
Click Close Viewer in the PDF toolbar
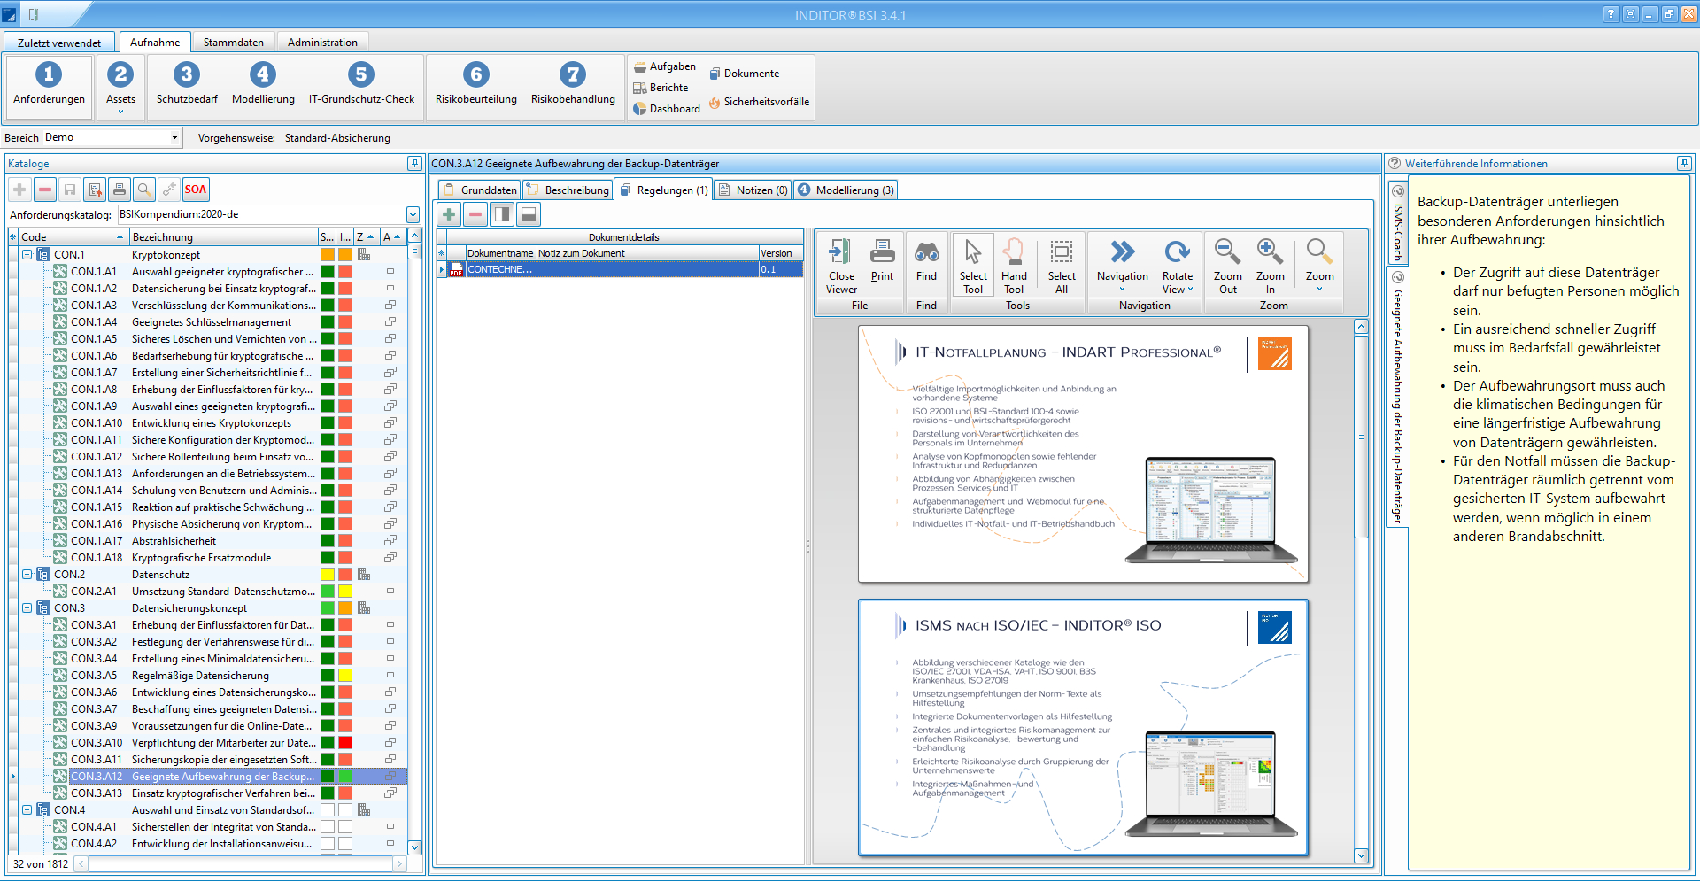click(x=841, y=266)
